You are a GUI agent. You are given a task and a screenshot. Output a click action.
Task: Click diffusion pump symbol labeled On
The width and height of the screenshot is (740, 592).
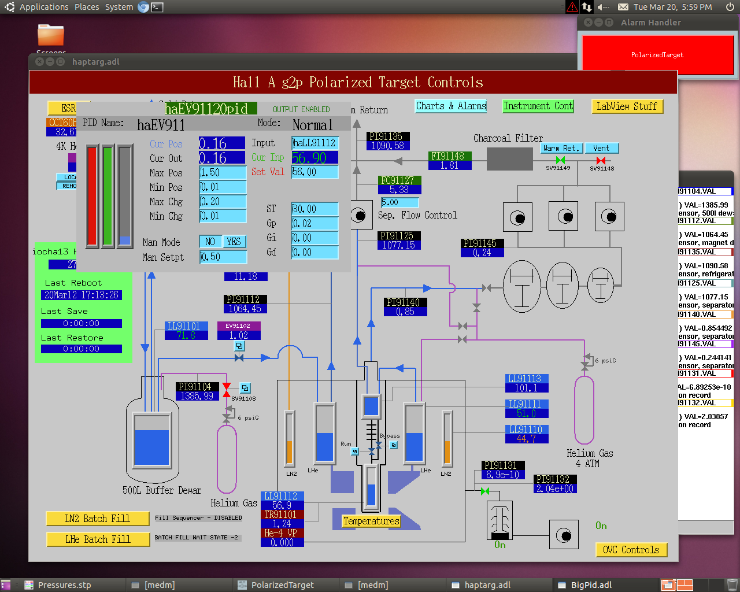[x=499, y=520]
